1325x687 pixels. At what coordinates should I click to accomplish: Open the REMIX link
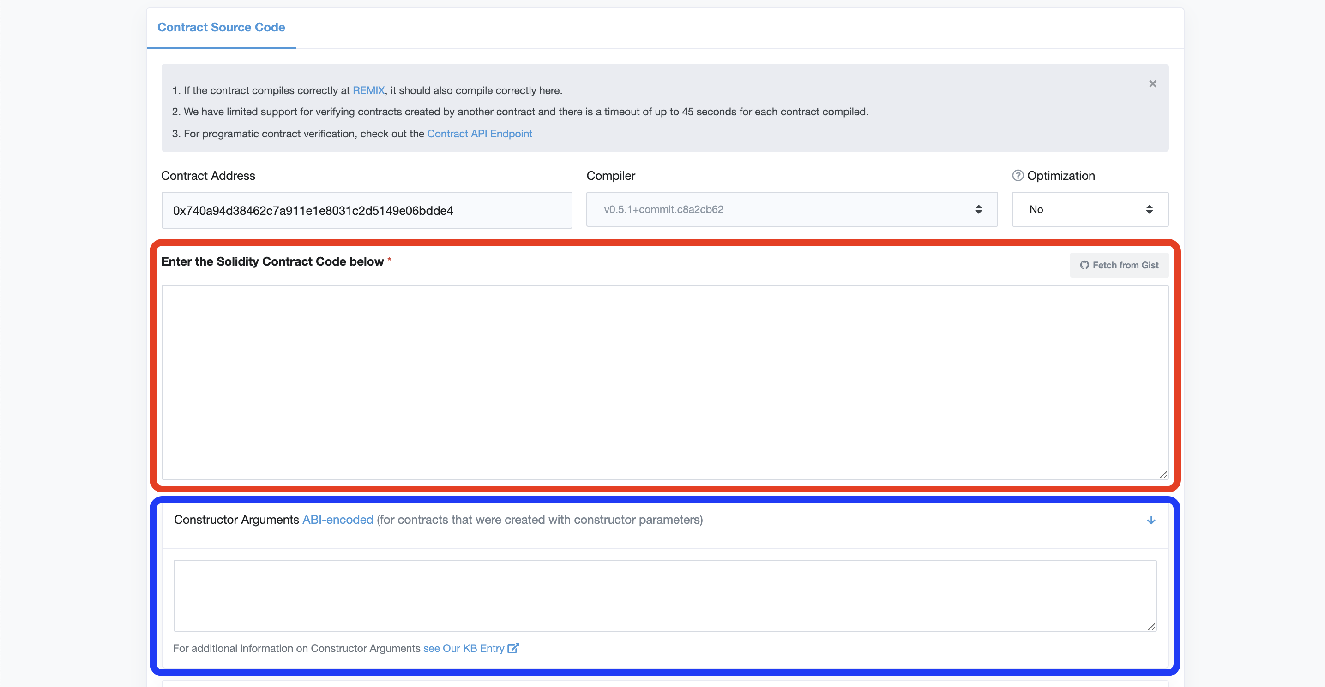pos(368,90)
